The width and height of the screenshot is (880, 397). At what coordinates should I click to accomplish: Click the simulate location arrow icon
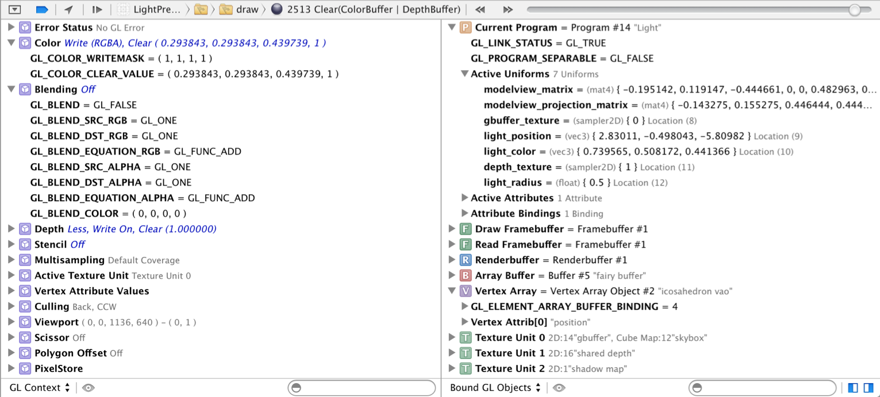click(x=68, y=9)
